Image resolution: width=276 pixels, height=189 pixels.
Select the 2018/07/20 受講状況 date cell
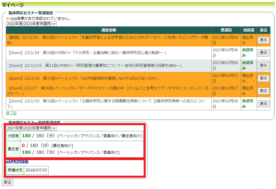[36, 170]
